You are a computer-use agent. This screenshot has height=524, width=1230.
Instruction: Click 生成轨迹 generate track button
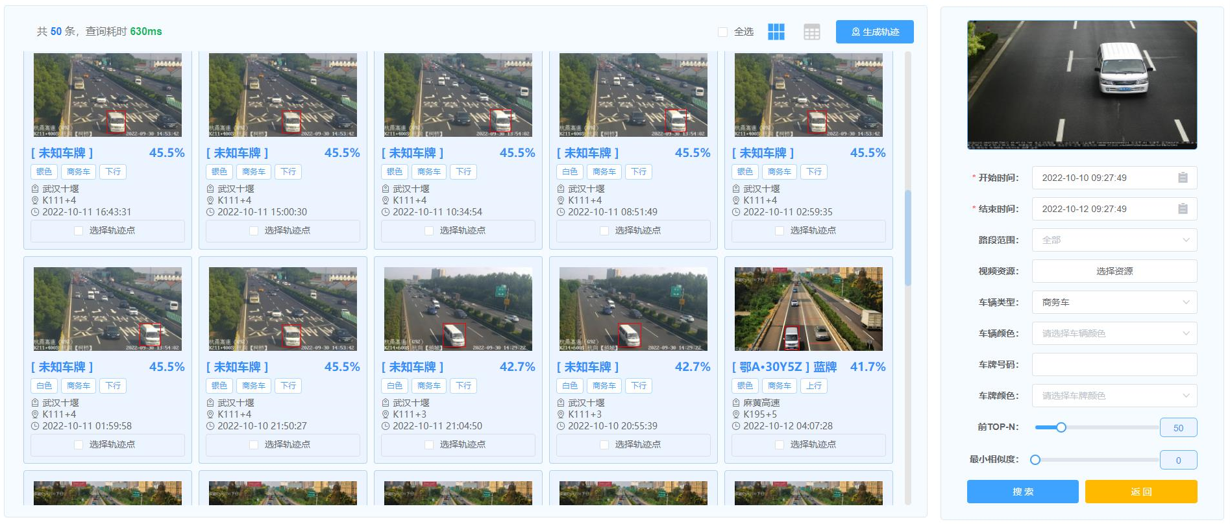[x=874, y=32]
